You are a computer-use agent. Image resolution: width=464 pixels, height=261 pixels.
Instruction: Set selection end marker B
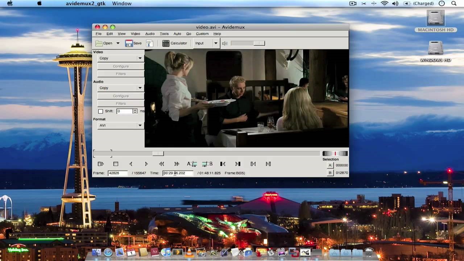point(207,164)
